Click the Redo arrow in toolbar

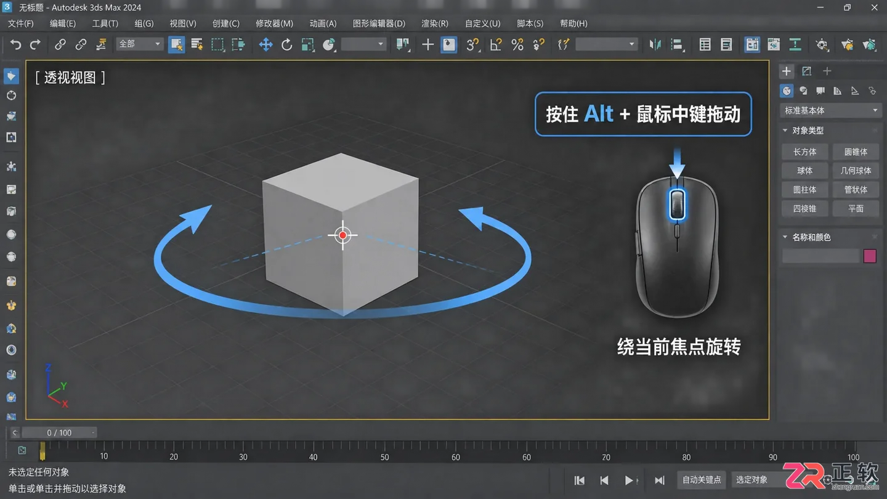tap(35, 44)
